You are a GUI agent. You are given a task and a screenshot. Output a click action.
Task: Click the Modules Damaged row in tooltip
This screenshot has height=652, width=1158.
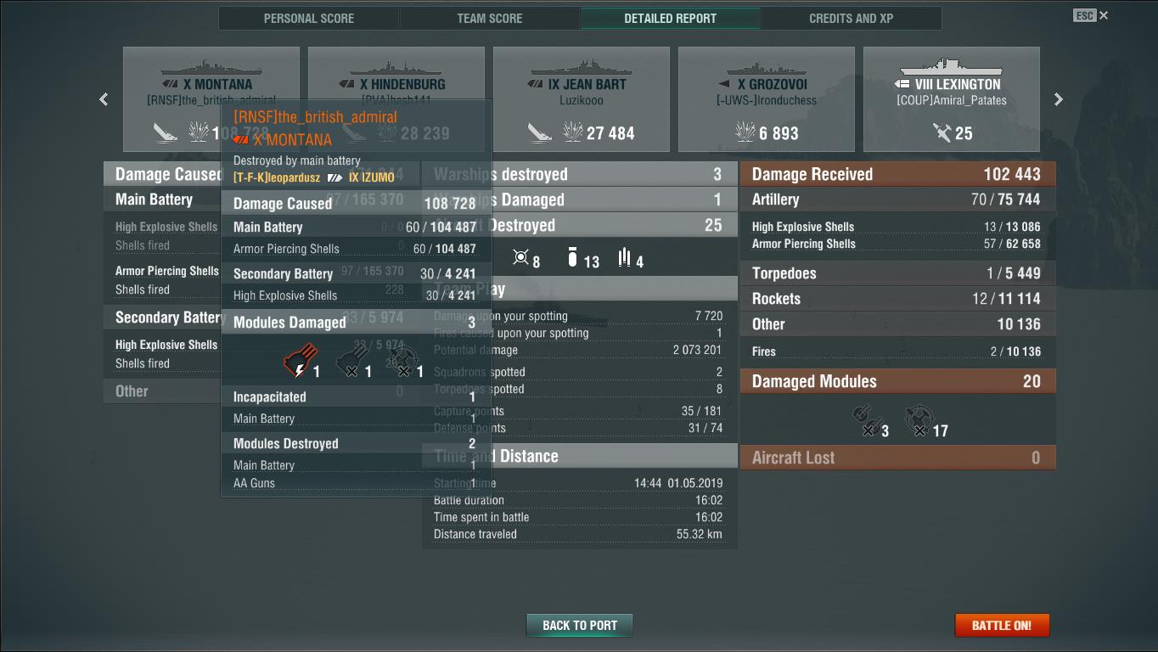click(x=357, y=323)
